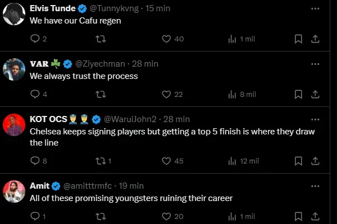This screenshot has height=224, width=337.
Task: Open more options on VAR's tweet
Action: 316,63
